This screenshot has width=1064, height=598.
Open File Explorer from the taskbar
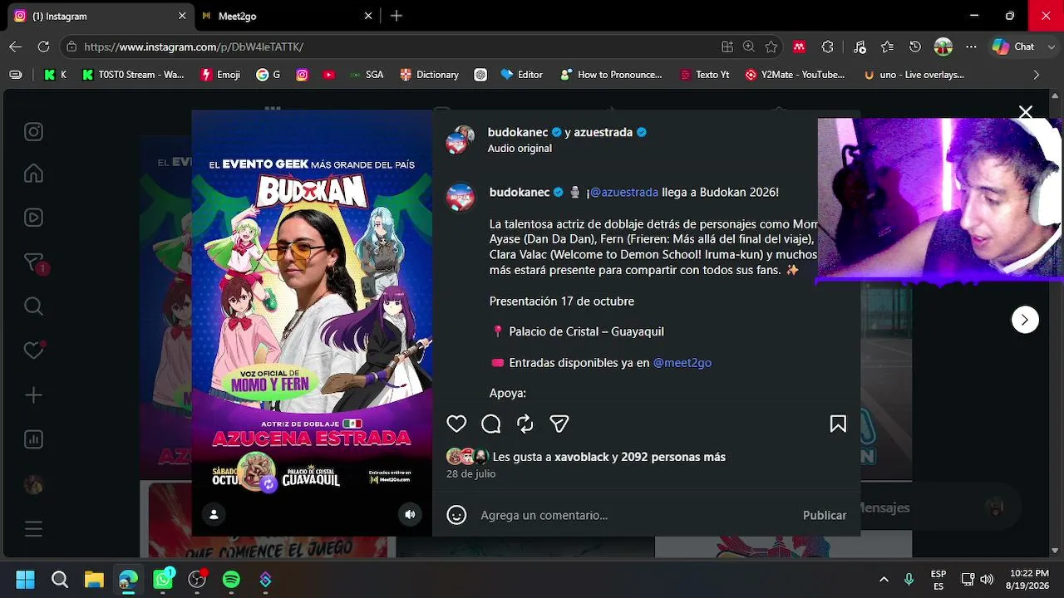point(94,579)
